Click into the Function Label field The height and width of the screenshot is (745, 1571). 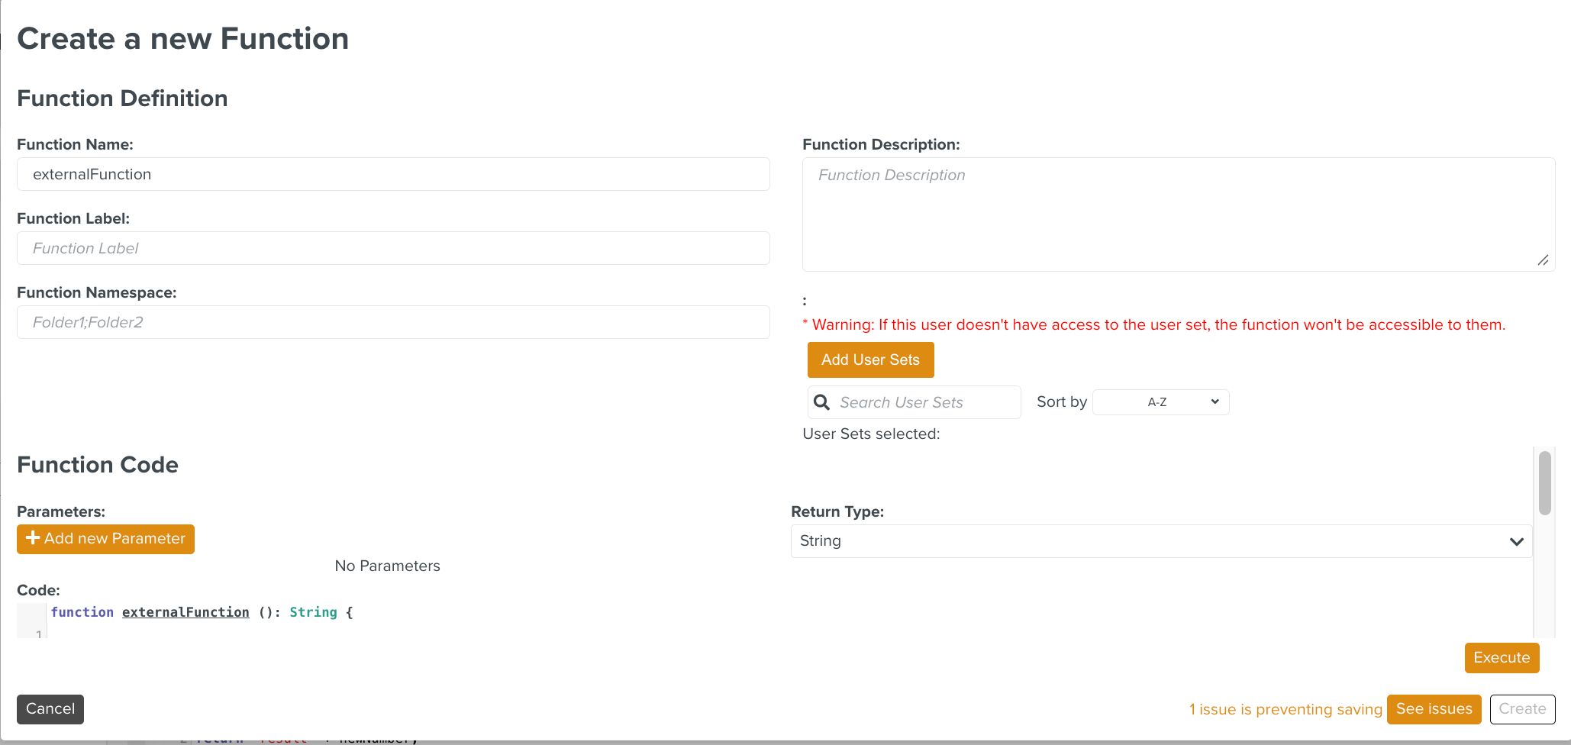(393, 249)
